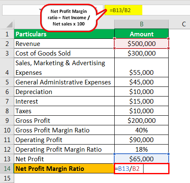This screenshot has width=190, height=183.
Task: Select row 10 header
Action: click(x=7, y=130)
